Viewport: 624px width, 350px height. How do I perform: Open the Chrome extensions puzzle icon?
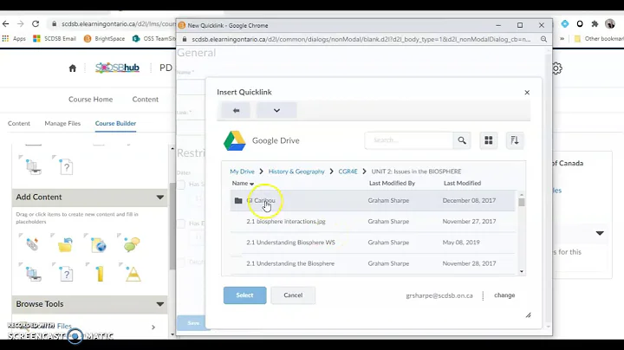[x=595, y=24]
